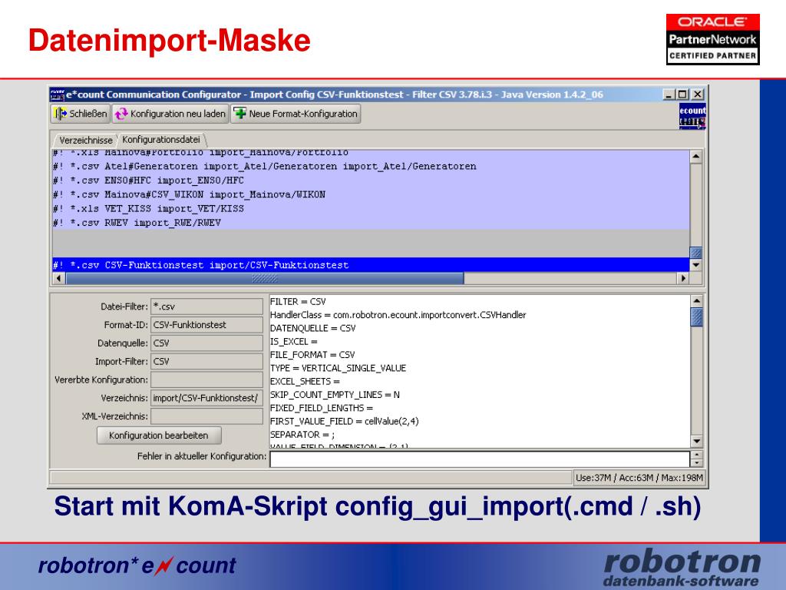Click the memory usage status Use:37M
Viewport: 786px width, 590px height.
(639, 478)
